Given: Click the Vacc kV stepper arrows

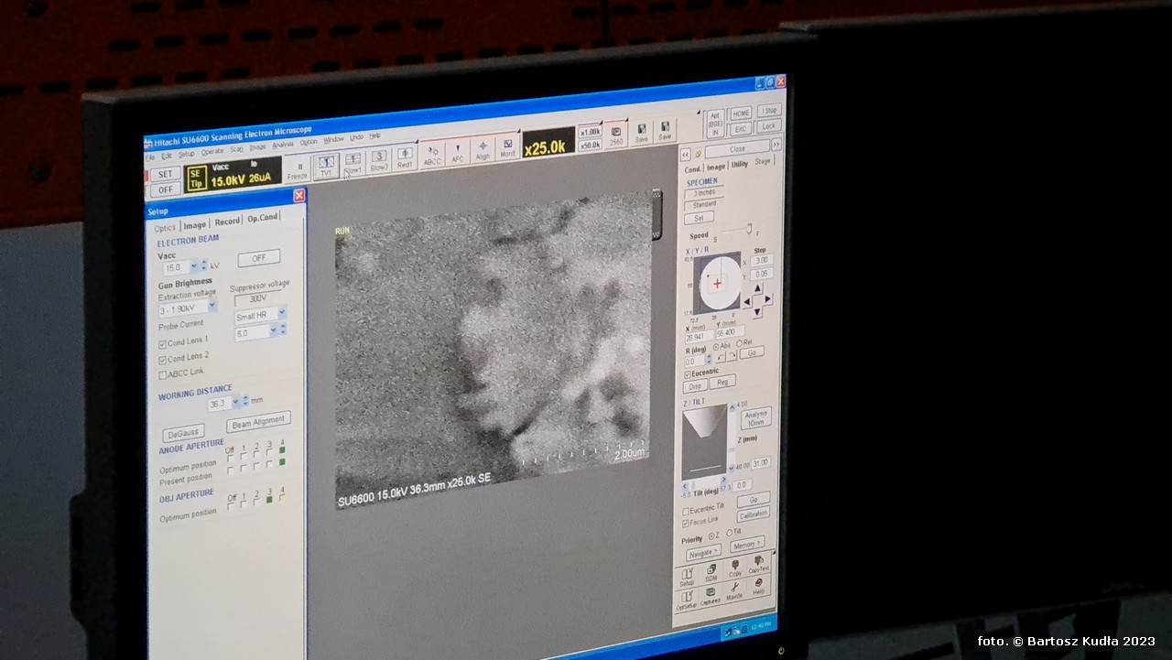Looking at the screenshot, I should tap(204, 265).
